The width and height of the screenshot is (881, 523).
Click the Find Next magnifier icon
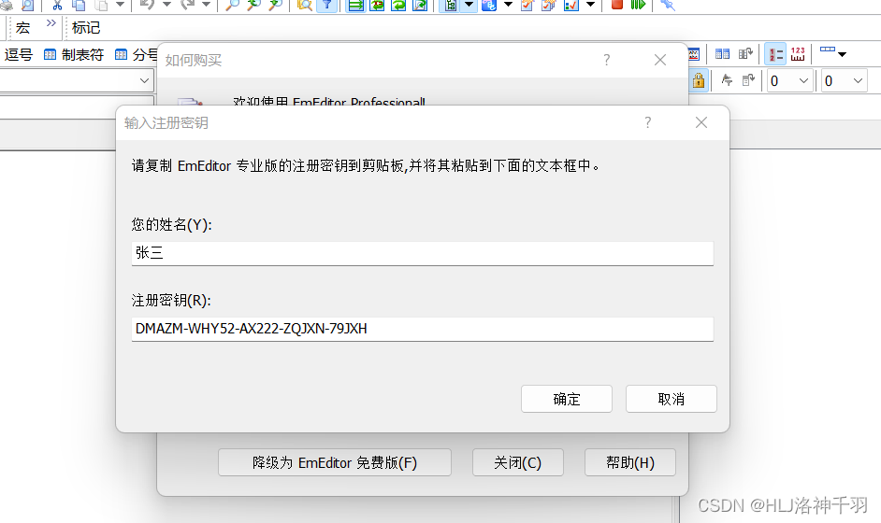pos(275,5)
